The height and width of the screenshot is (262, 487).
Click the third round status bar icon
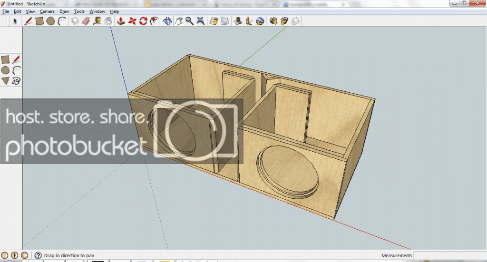coord(25,255)
